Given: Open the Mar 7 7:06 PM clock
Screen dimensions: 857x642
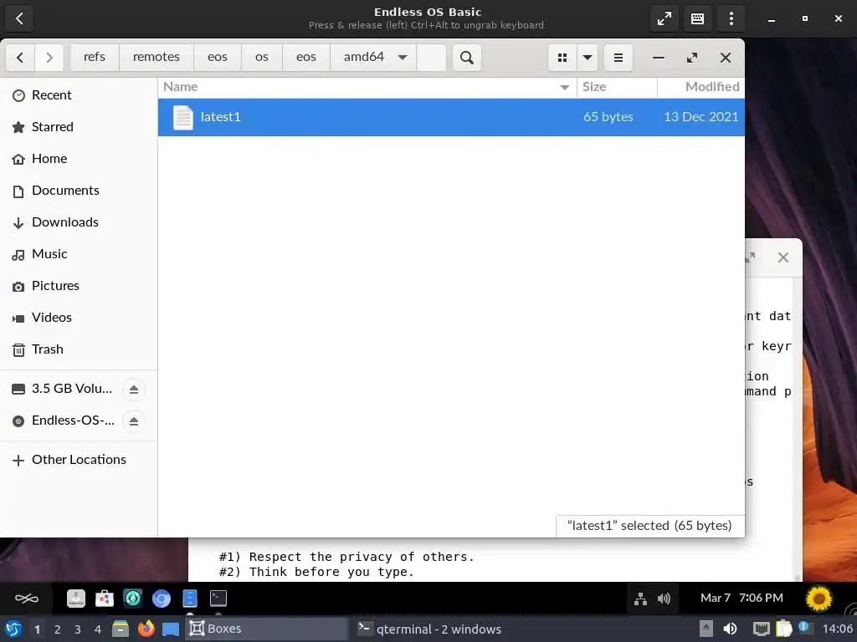Looking at the screenshot, I should [x=742, y=599].
